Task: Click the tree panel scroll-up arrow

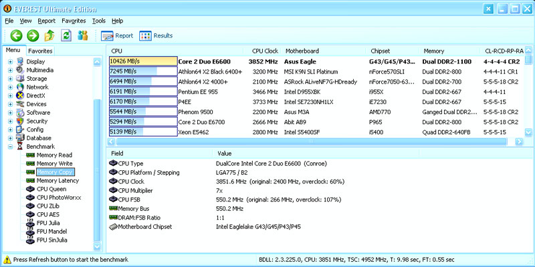Action: pyautogui.click(x=97, y=61)
